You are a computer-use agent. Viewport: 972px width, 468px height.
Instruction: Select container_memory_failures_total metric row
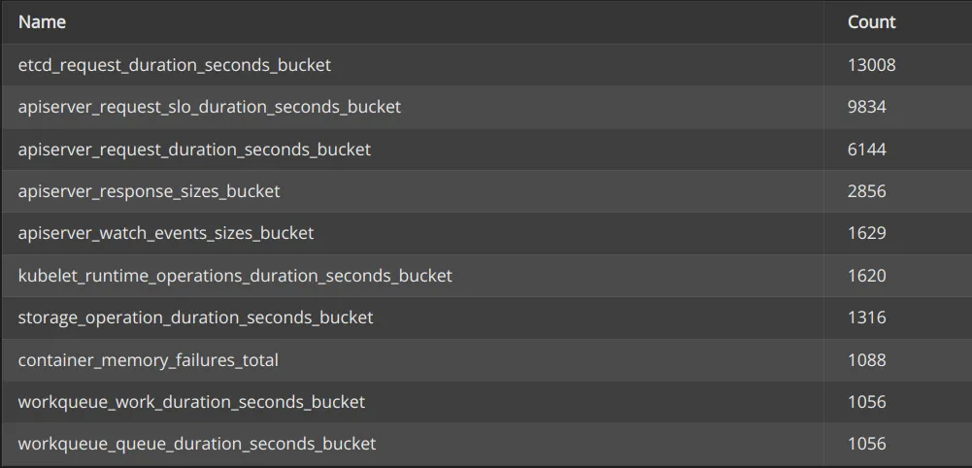(x=148, y=360)
